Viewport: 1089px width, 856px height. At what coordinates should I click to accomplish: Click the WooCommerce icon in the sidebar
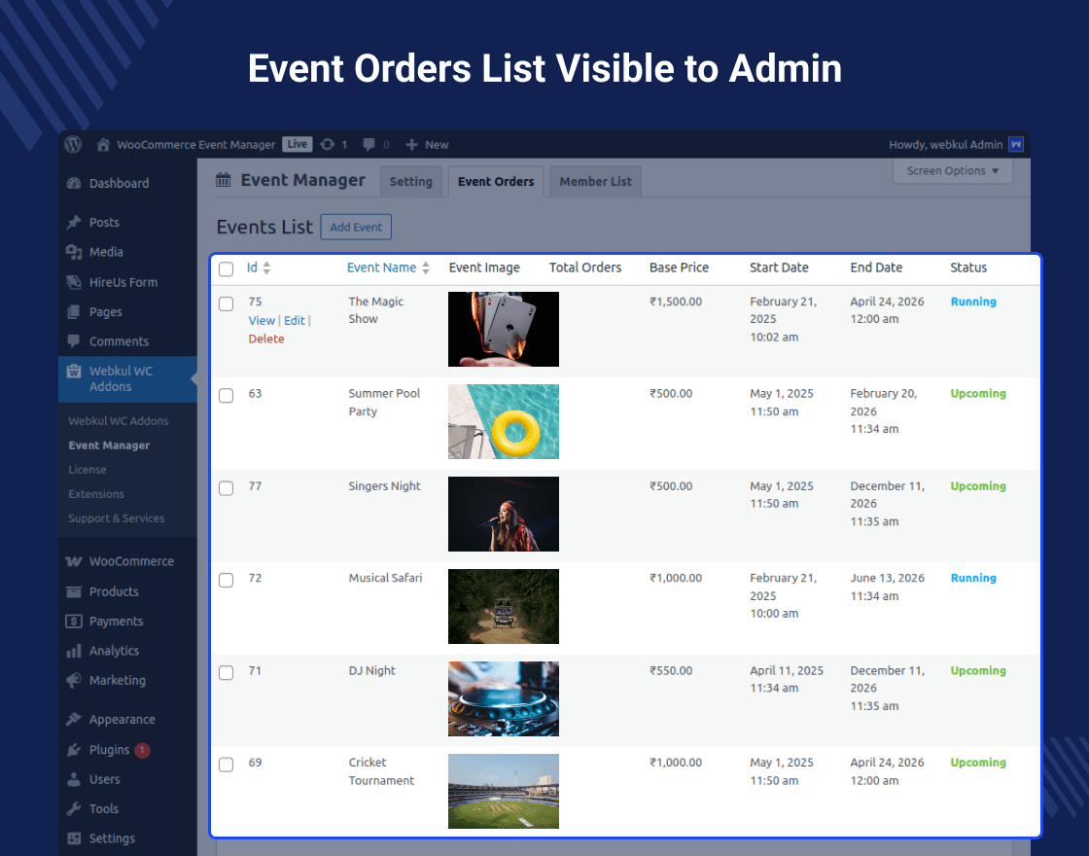pos(75,561)
